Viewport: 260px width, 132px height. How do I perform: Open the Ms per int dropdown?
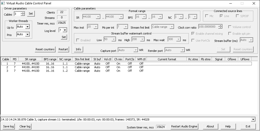[126, 27]
